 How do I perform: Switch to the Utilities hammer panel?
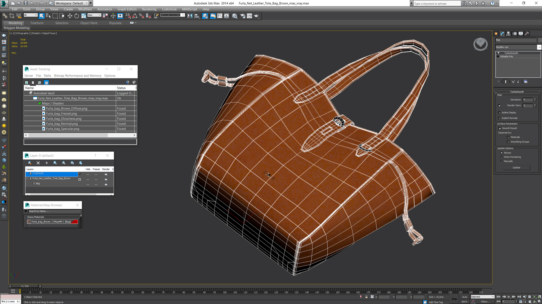tap(527, 33)
